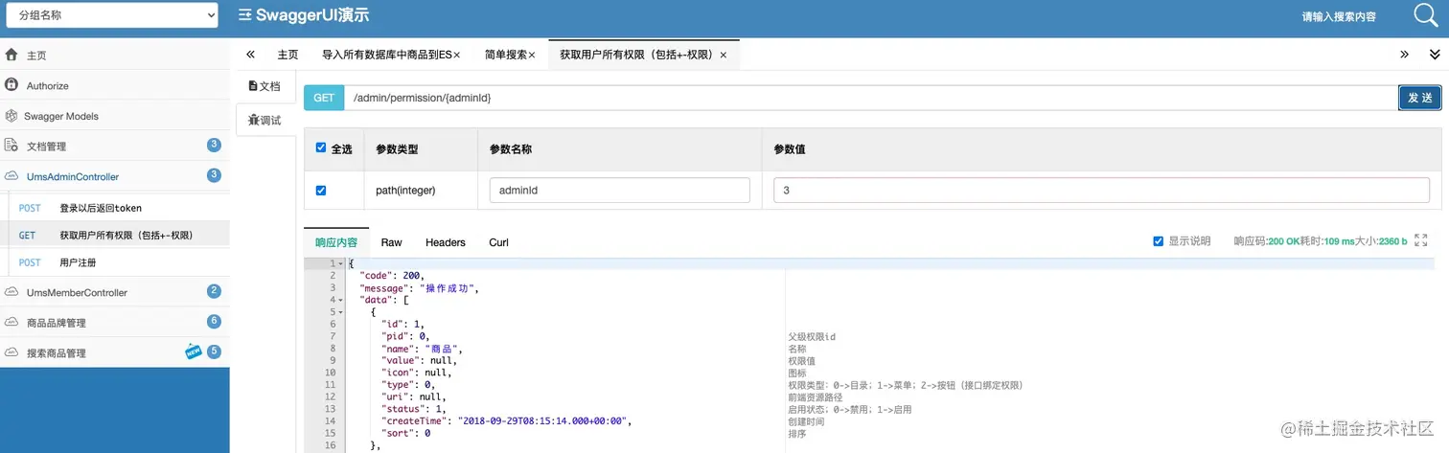
Task: Expand the 商品品牌管理 group
Action: (115, 323)
